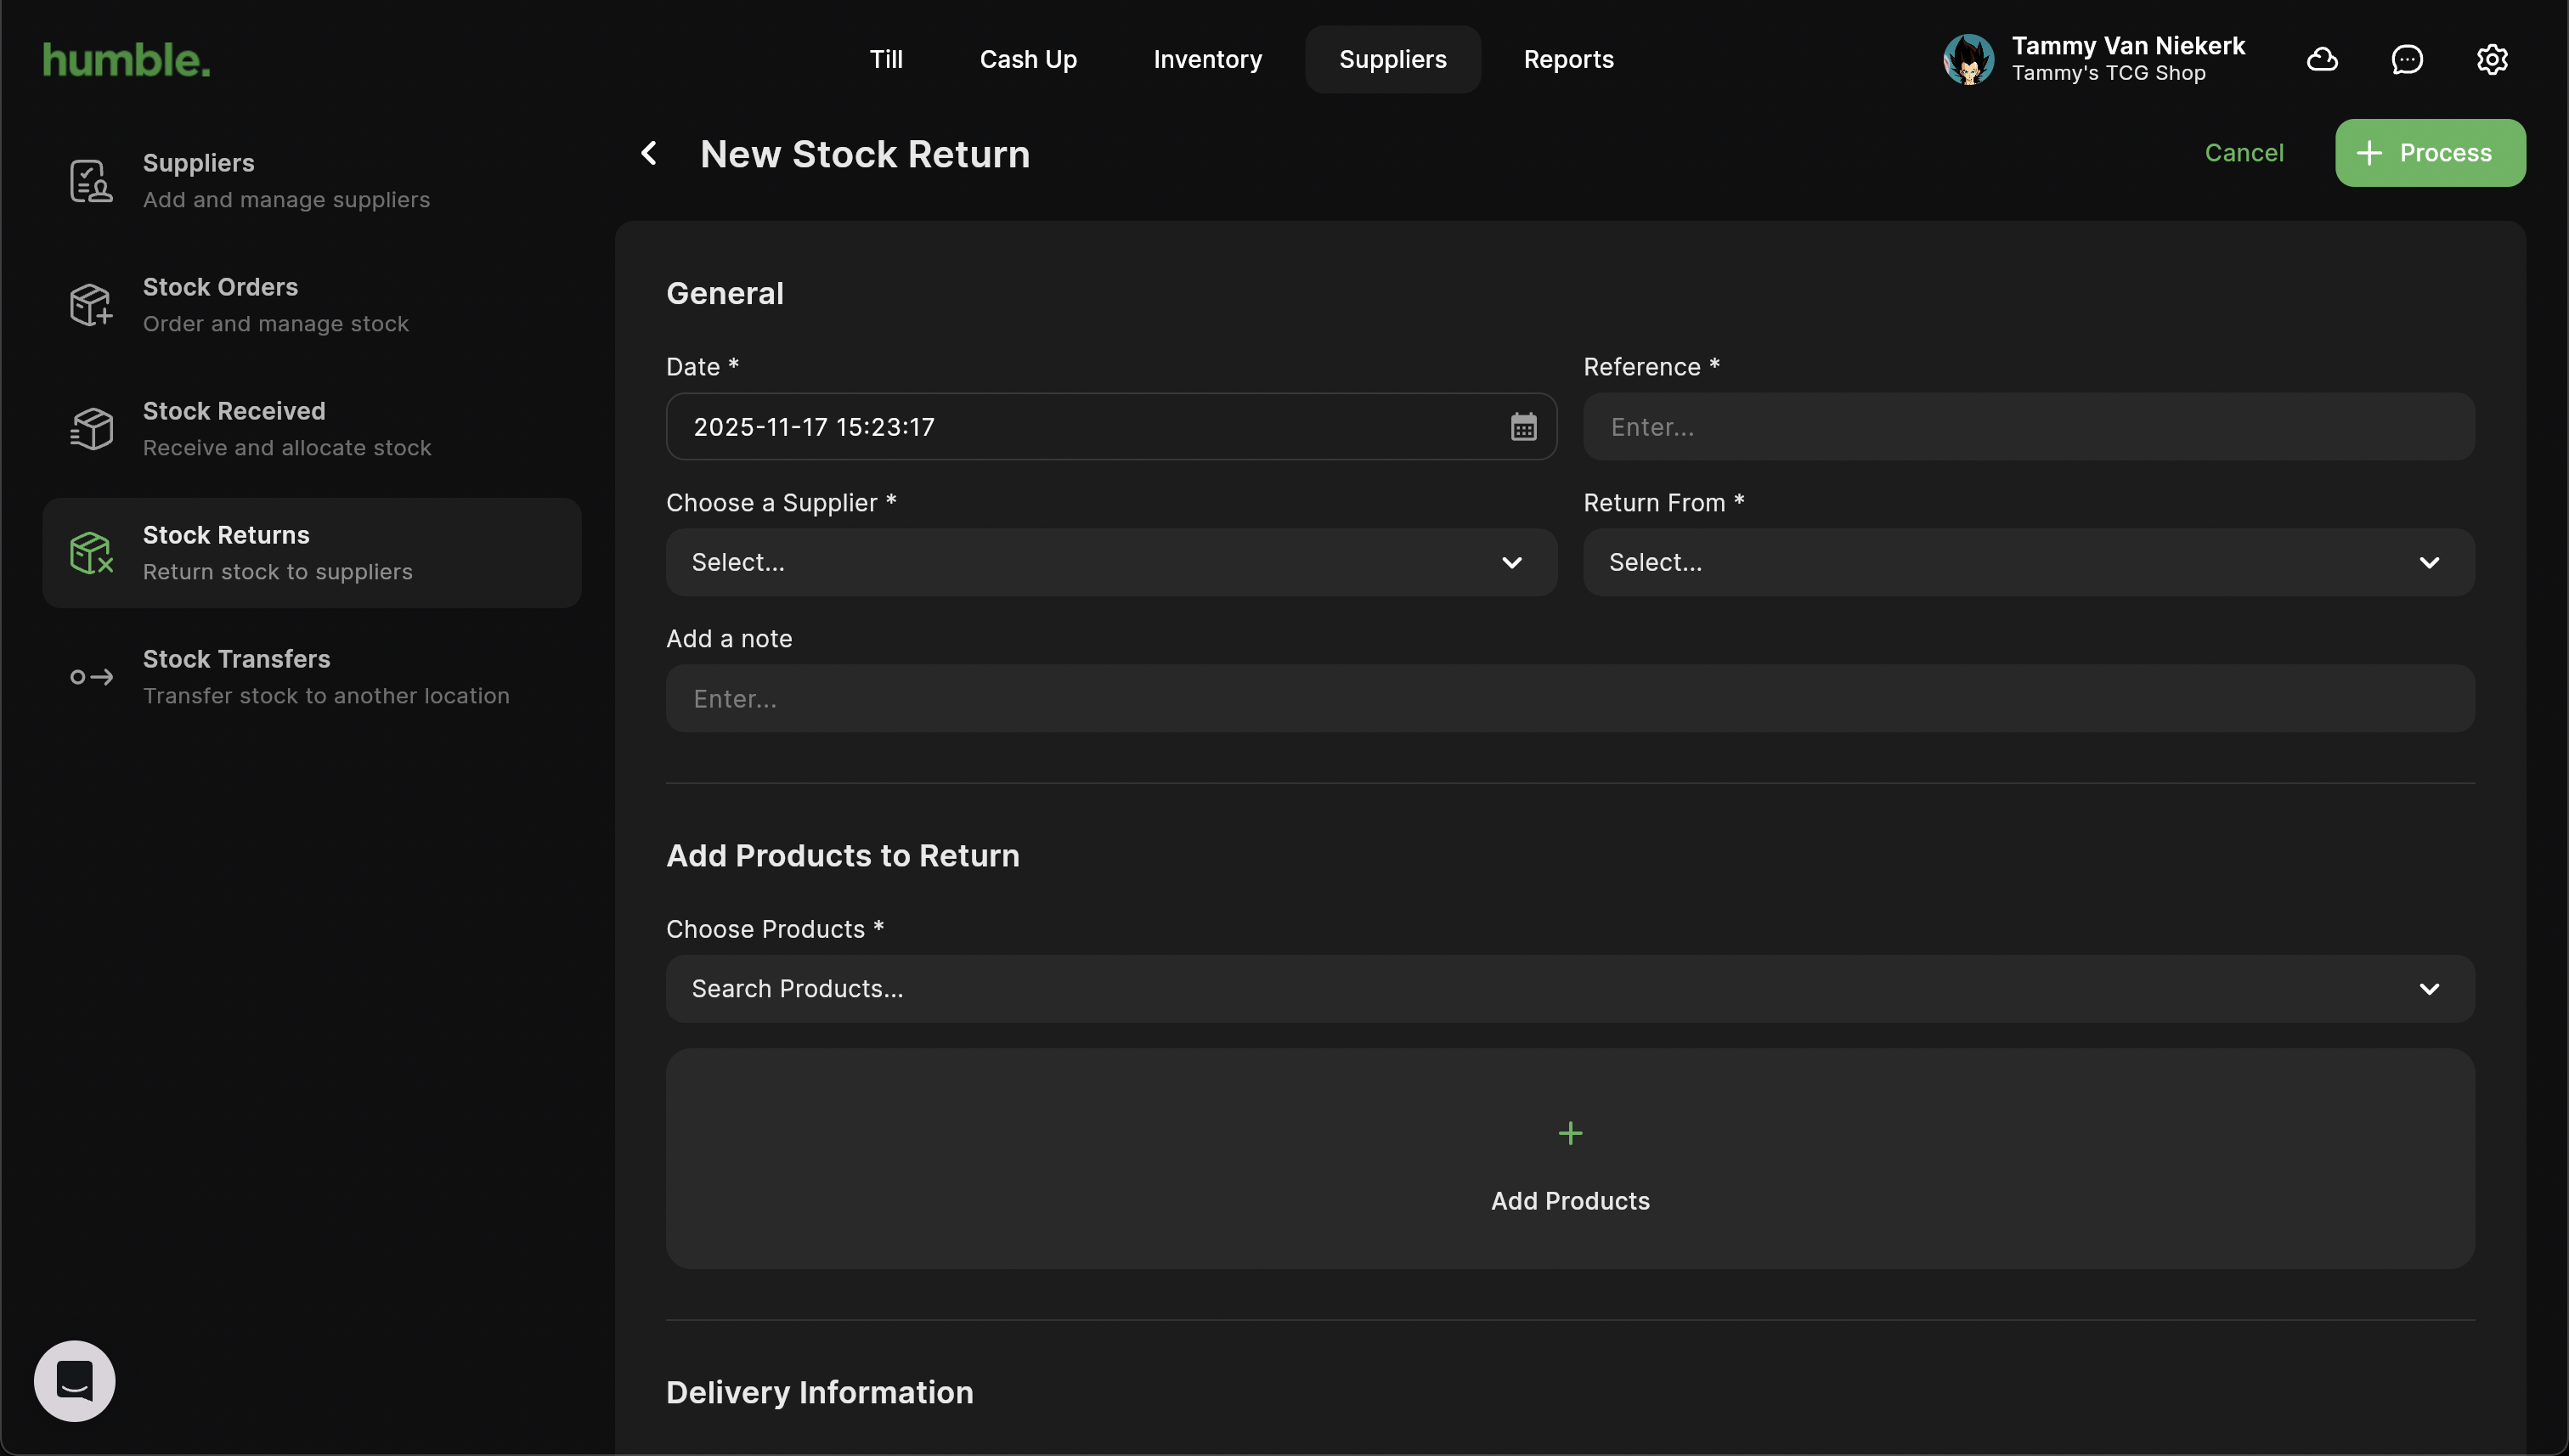This screenshot has width=2569, height=1456.
Task: Open the Search Products dropdown
Action: pyautogui.click(x=1570, y=989)
